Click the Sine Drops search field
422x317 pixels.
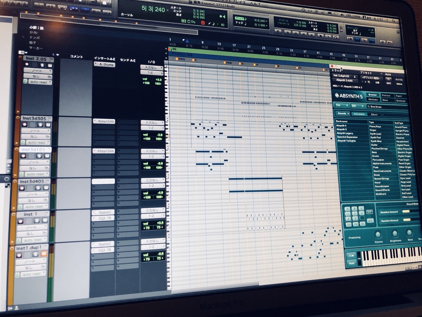[387, 107]
